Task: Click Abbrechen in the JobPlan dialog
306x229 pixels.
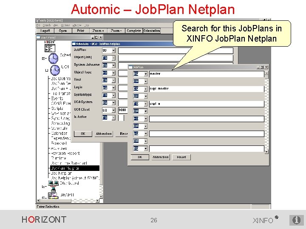Action: tap(161, 157)
